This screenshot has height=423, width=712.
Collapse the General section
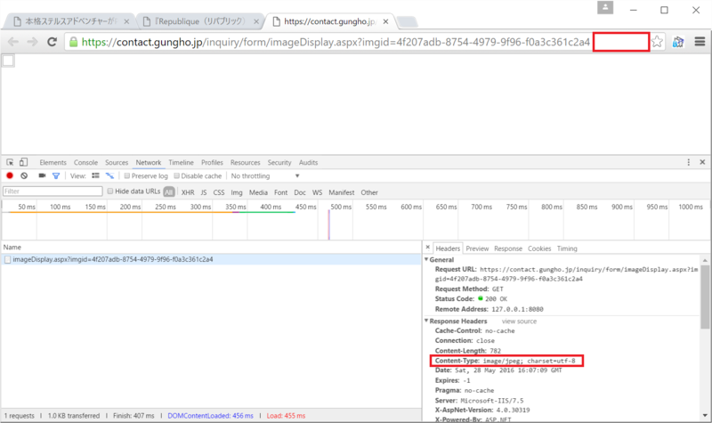click(426, 259)
